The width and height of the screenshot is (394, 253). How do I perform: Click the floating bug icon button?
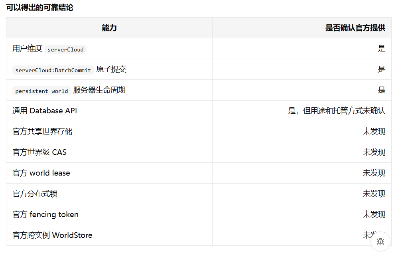click(x=380, y=241)
